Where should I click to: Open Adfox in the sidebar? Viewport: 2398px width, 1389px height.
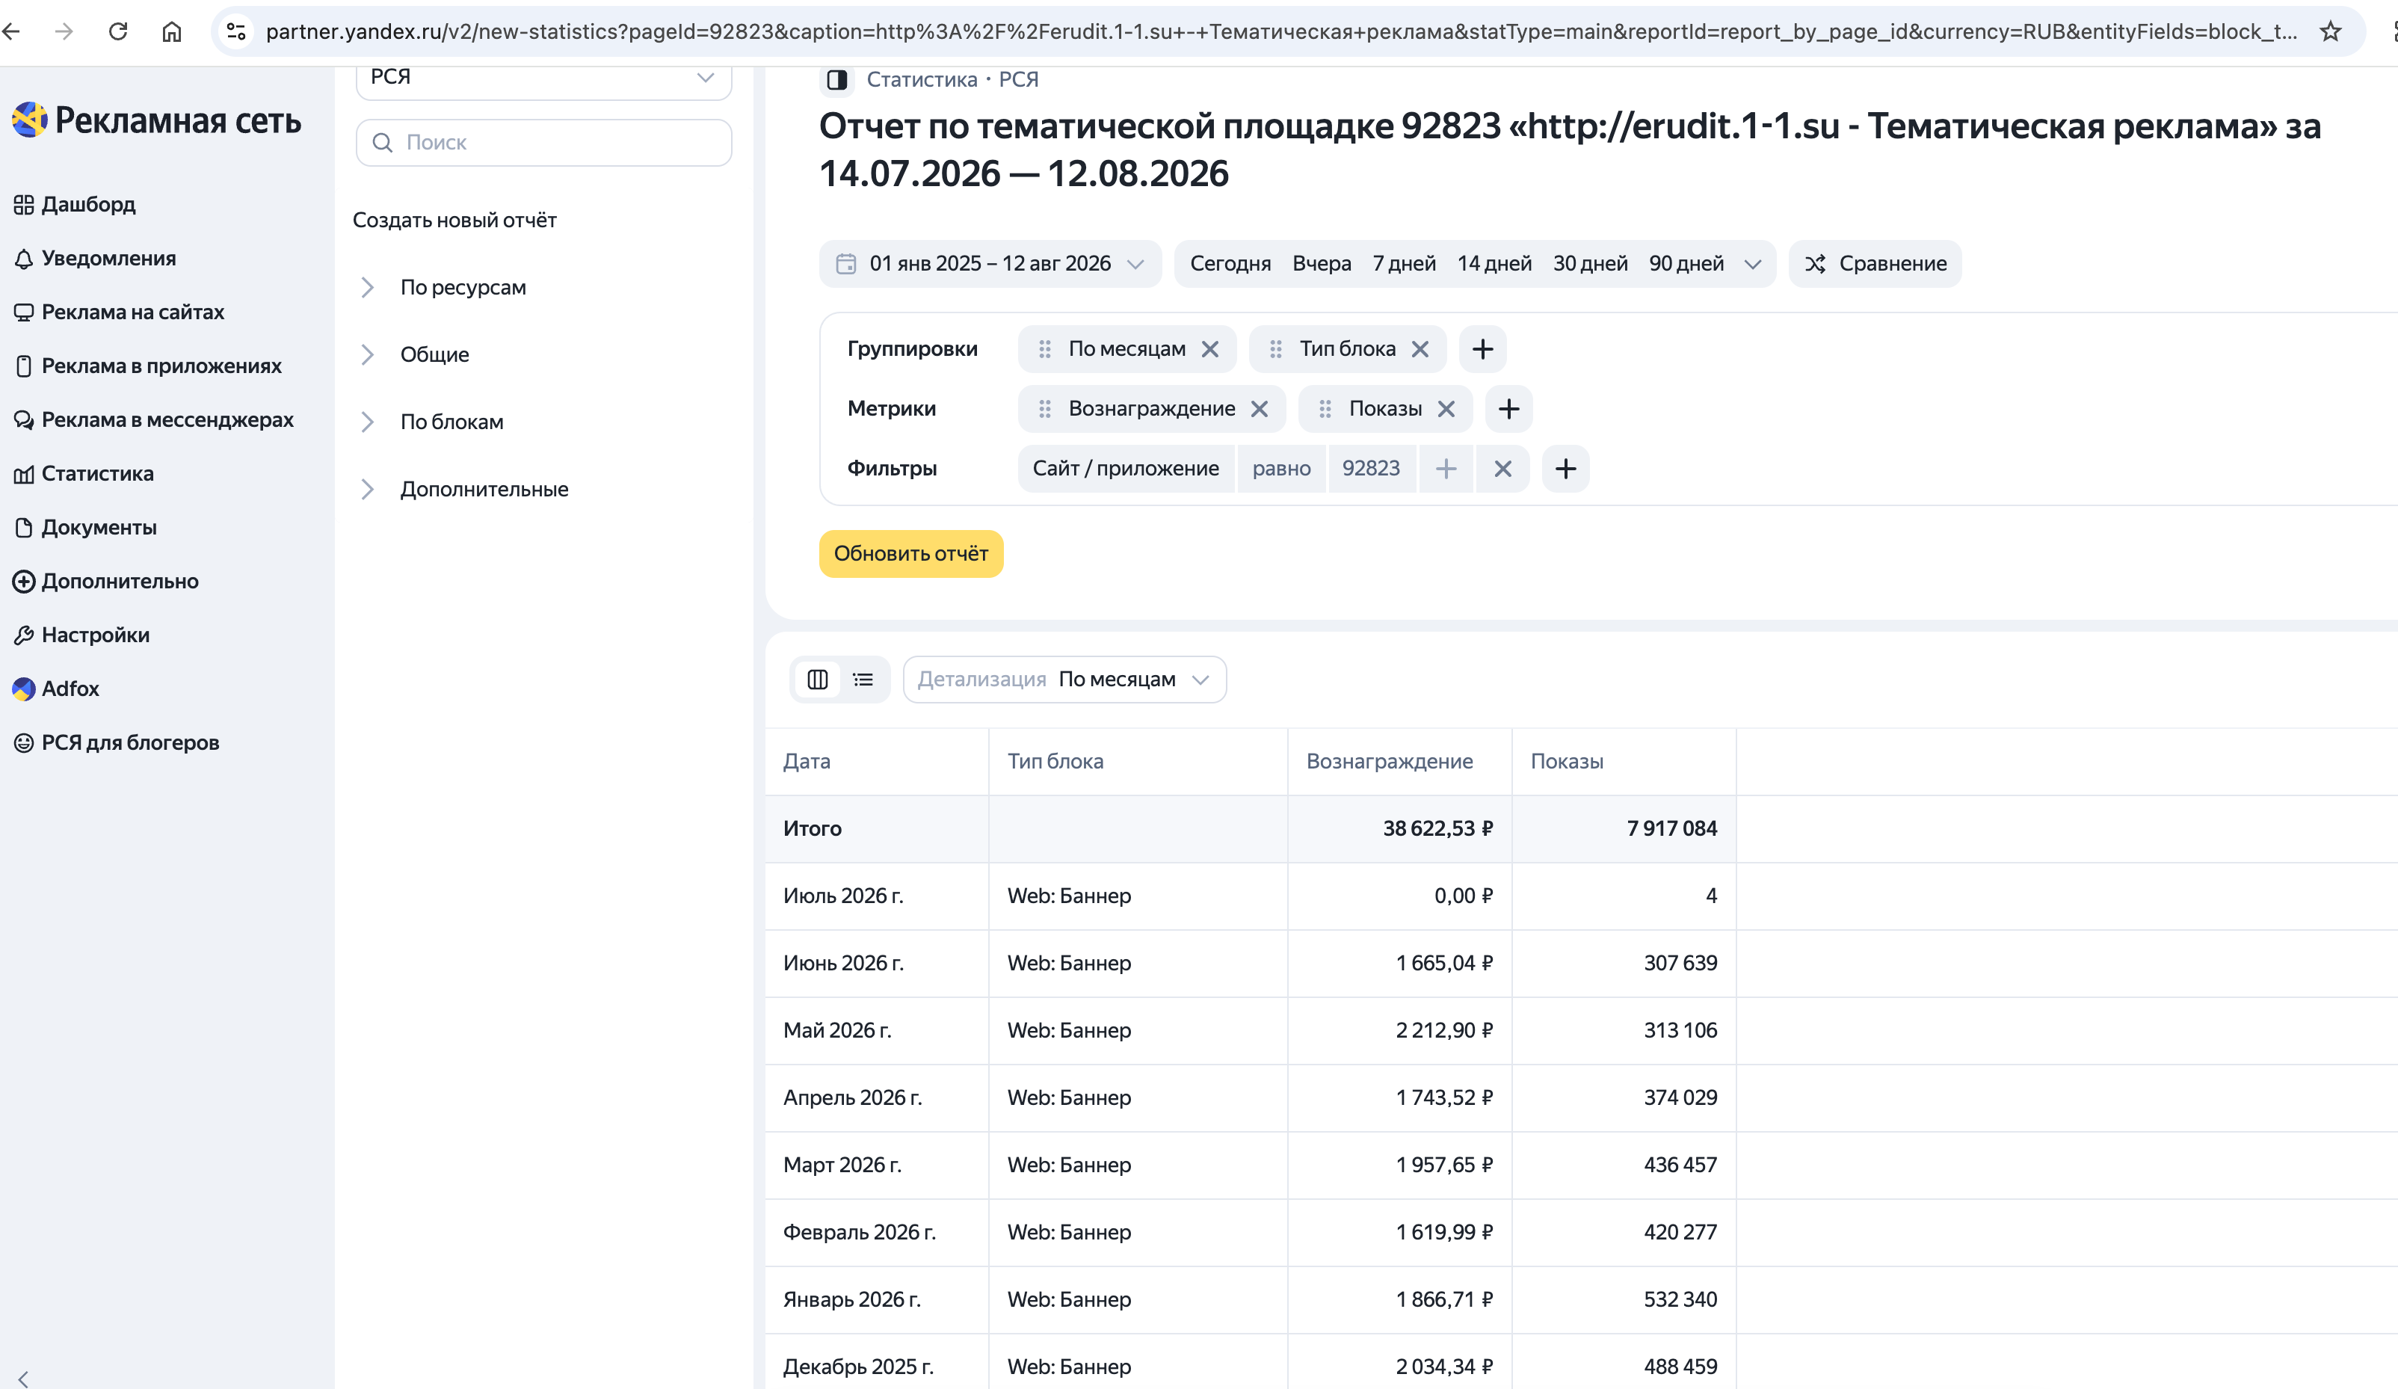coord(55,689)
